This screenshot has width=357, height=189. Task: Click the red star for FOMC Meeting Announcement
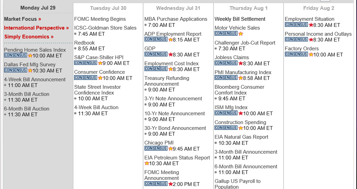(x=171, y=184)
